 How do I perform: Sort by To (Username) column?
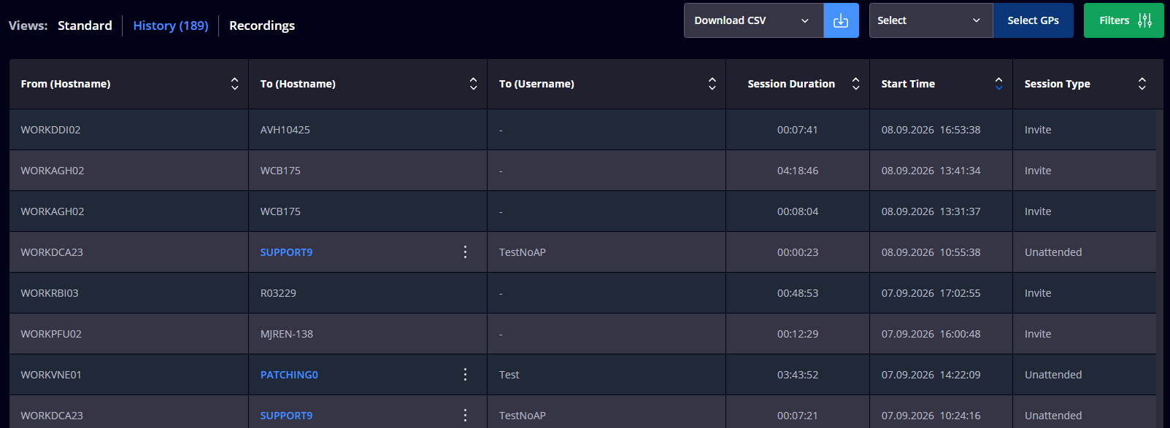712,84
